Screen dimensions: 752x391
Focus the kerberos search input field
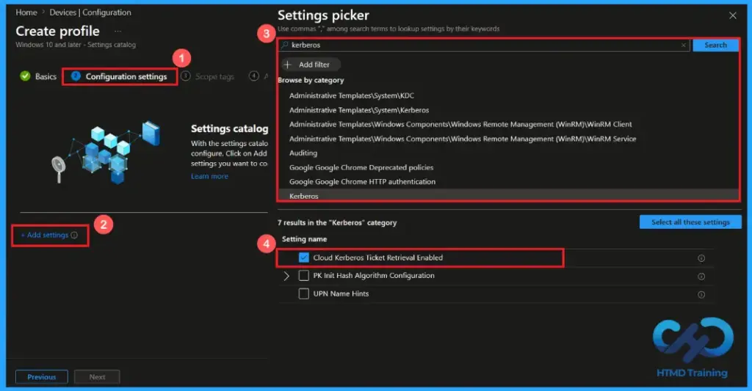(x=485, y=45)
